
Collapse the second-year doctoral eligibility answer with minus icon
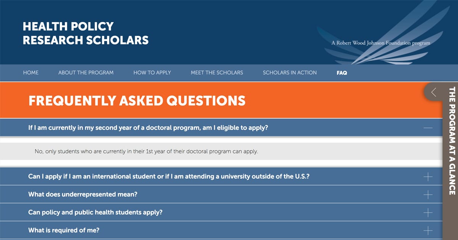coord(428,128)
